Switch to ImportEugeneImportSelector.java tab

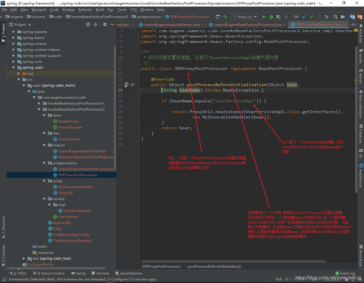[172, 25]
